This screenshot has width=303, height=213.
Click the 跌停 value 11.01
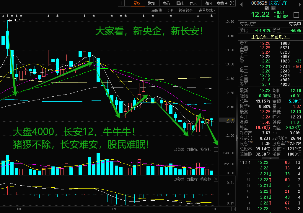tap(296, 122)
